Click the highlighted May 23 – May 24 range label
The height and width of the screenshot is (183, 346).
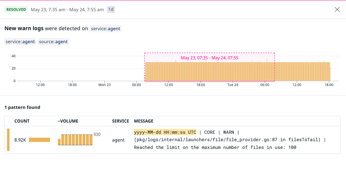[x=210, y=58]
